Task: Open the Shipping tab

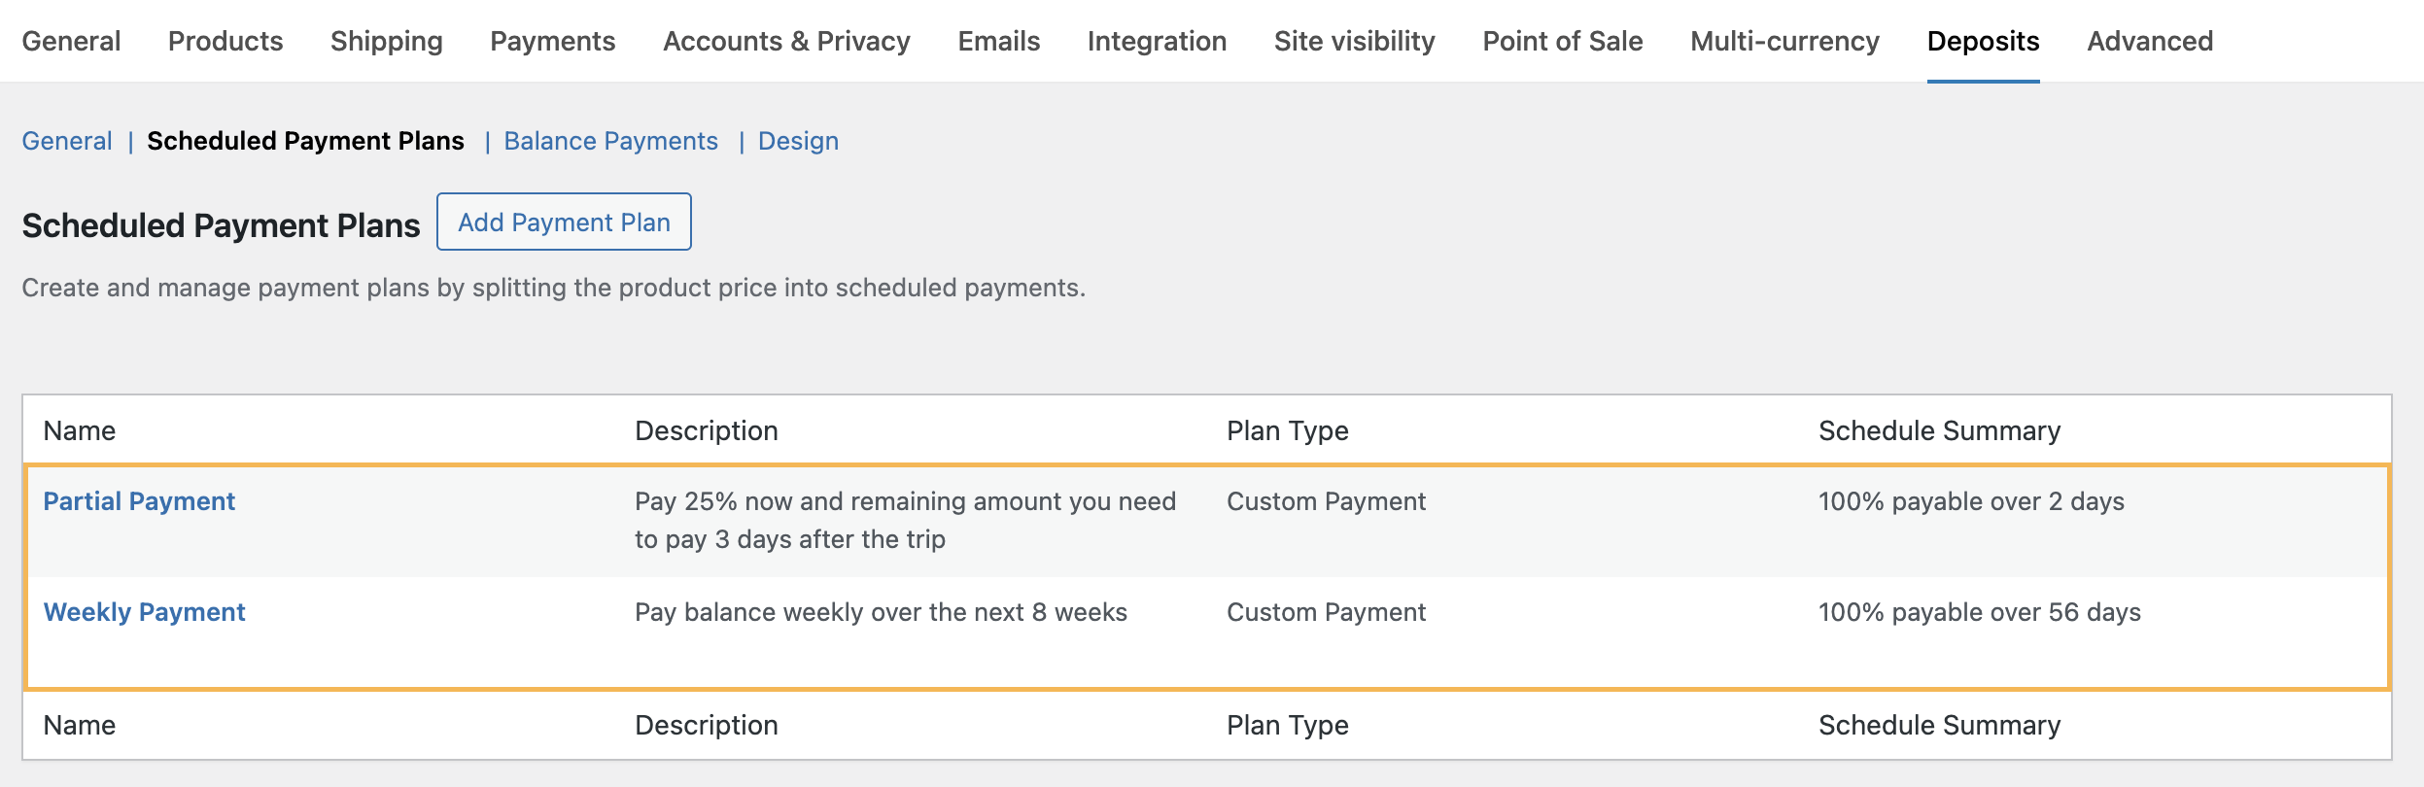Action: point(386,41)
